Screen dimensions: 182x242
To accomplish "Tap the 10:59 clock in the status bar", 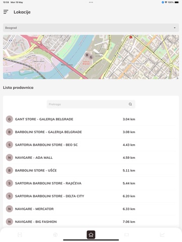I will 6,3.
